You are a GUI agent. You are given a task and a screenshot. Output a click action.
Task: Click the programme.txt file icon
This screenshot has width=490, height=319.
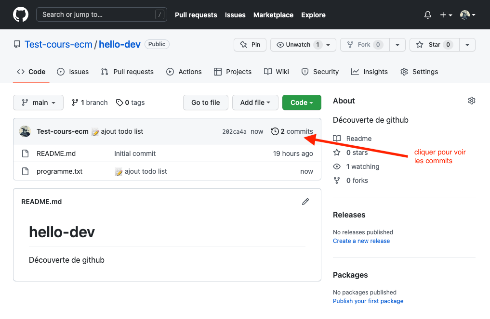[26, 171]
